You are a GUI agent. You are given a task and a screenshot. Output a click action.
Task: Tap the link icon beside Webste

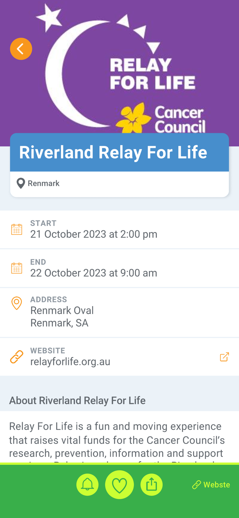(x=195, y=484)
